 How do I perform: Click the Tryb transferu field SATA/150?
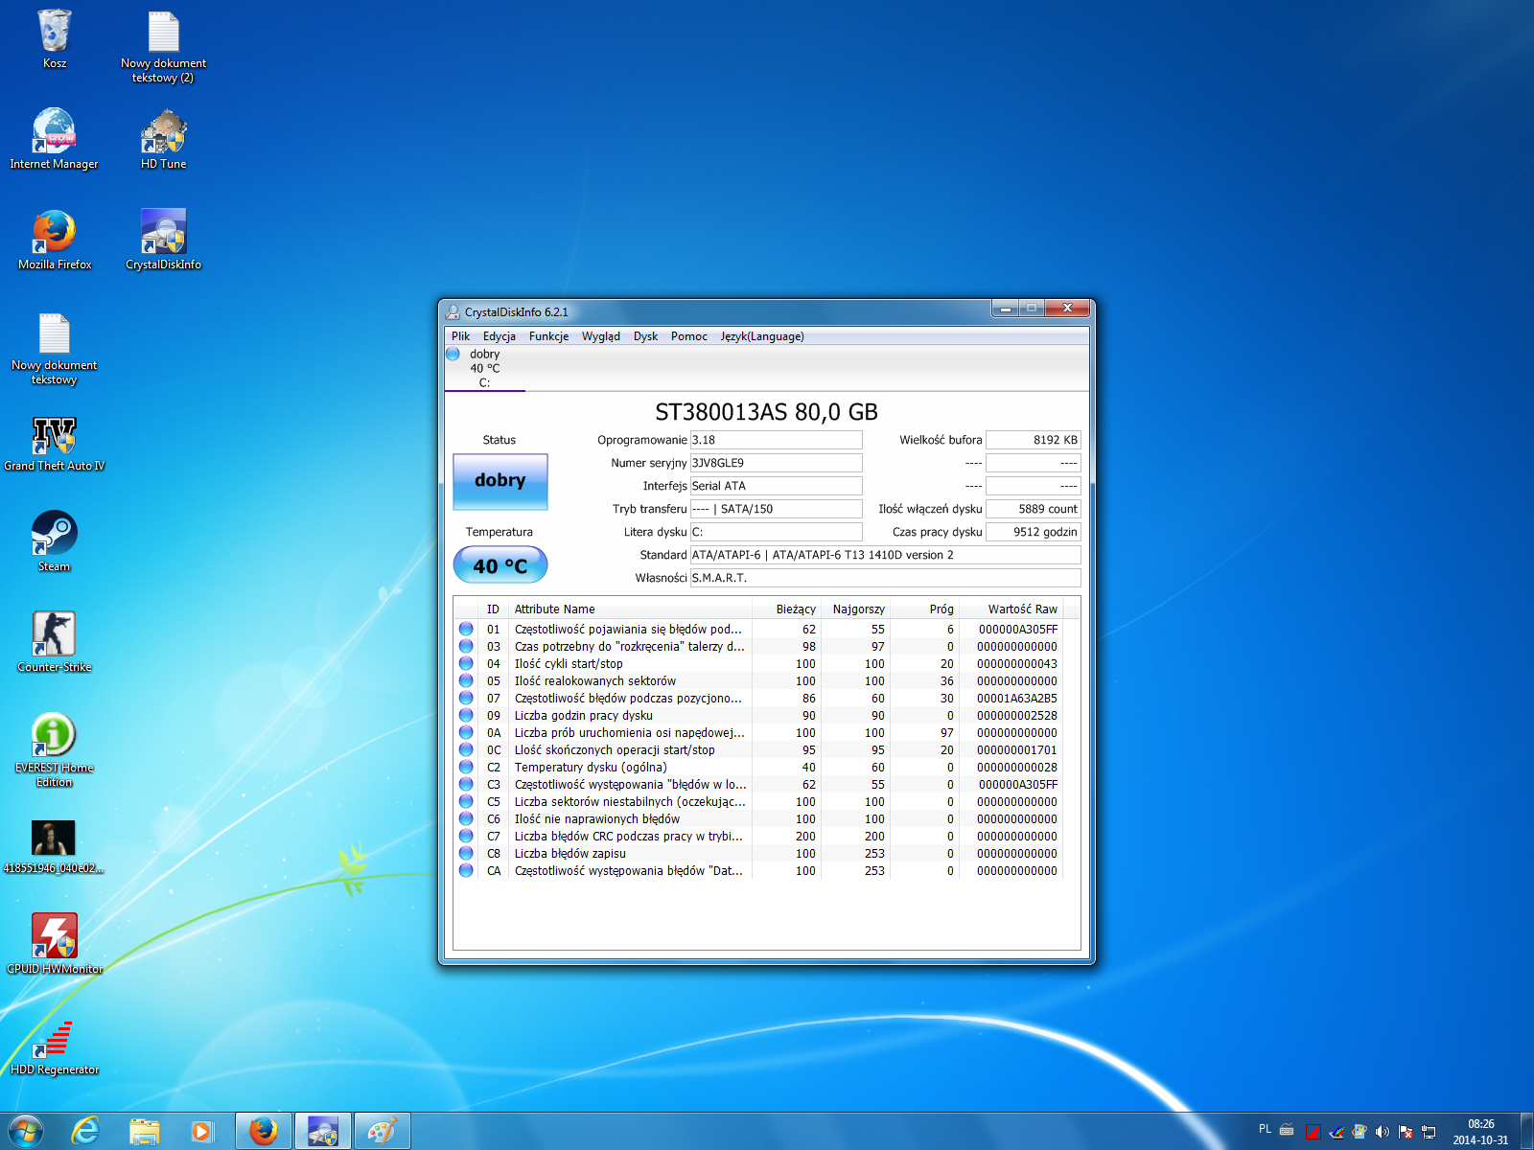coord(776,509)
